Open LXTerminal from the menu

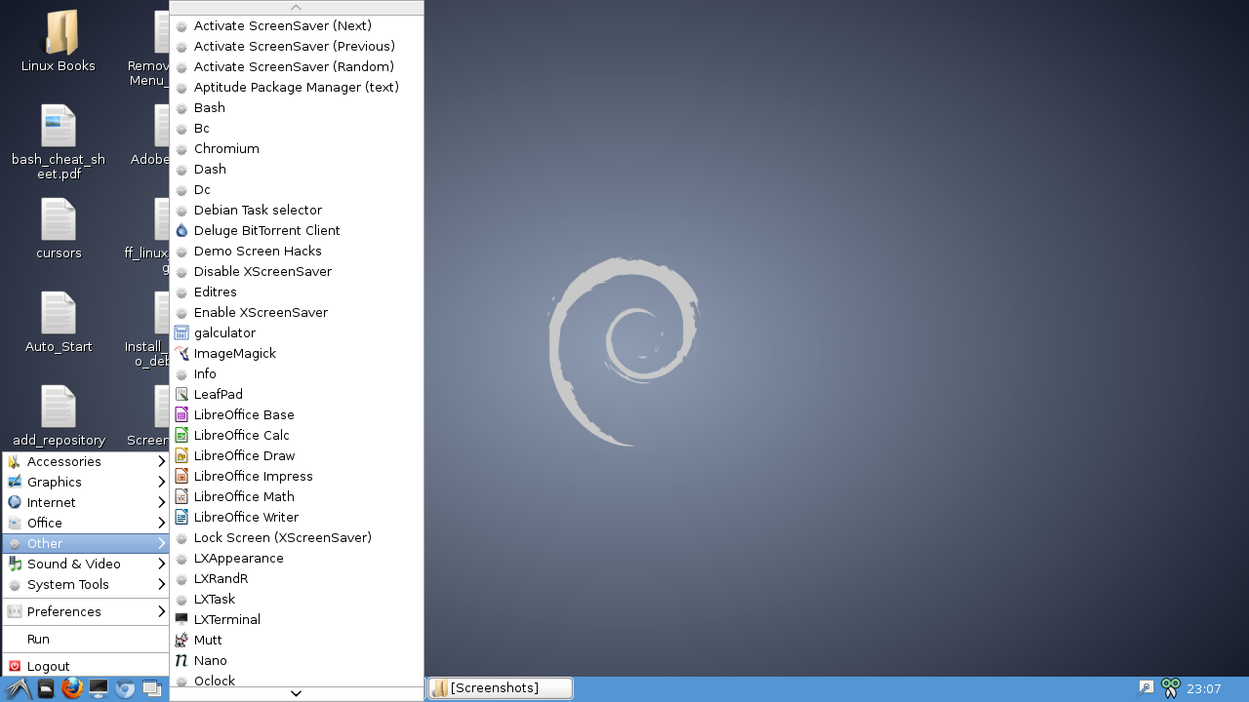coord(297,620)
